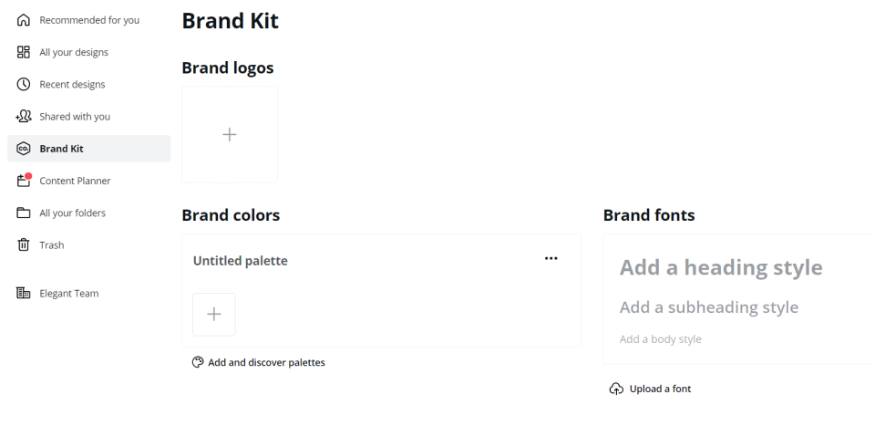Click the Elegant Team building icon
This screenshot has height=426, width=875.
point(24,293)
